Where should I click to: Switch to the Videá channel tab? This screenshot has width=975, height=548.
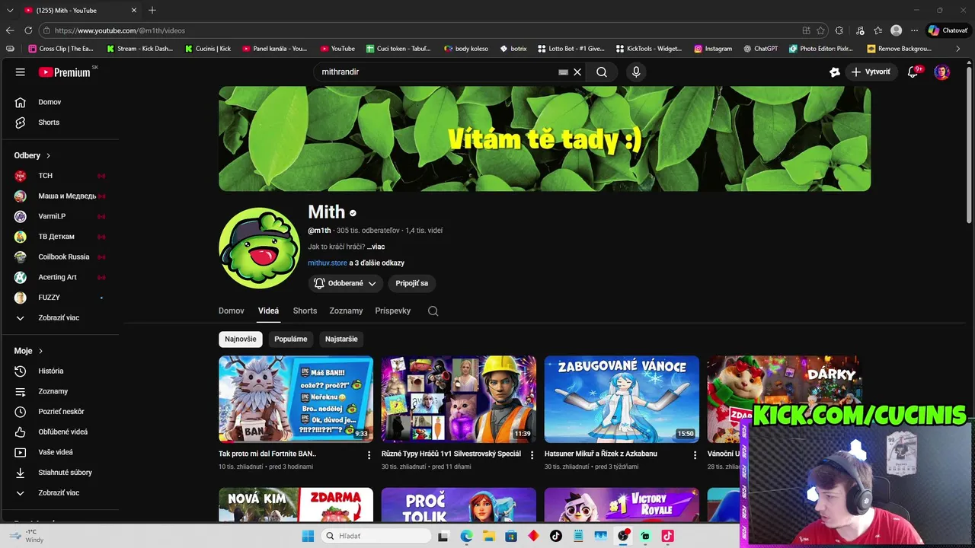pyautogui.click(x=268, y=311)
